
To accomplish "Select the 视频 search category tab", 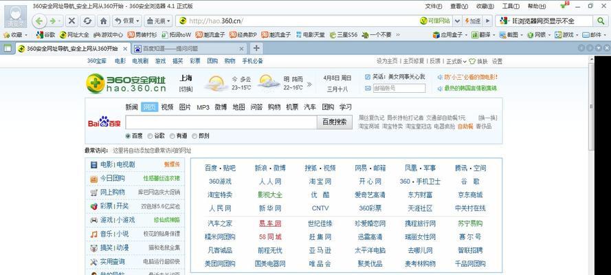I will coord(167,107).
